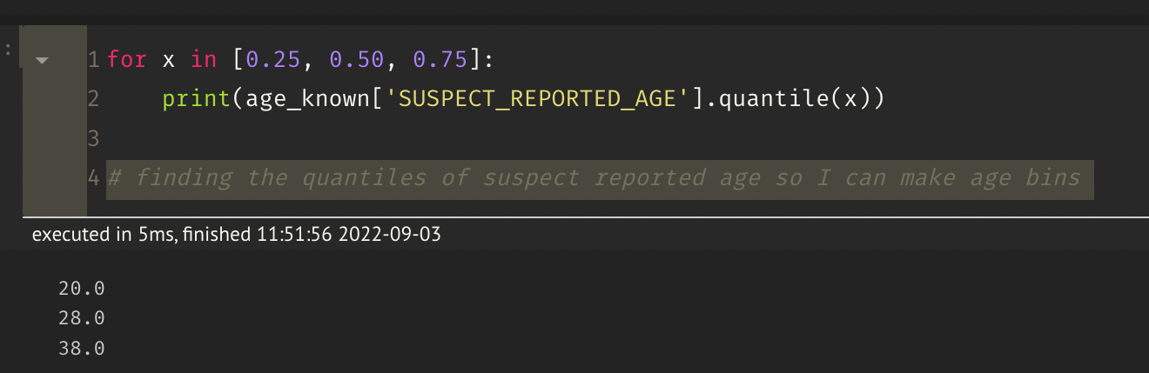This screenshot has width=1149, height=373.
Task: Place cursor on the 'for' keyword
Action: coord(127,60)
